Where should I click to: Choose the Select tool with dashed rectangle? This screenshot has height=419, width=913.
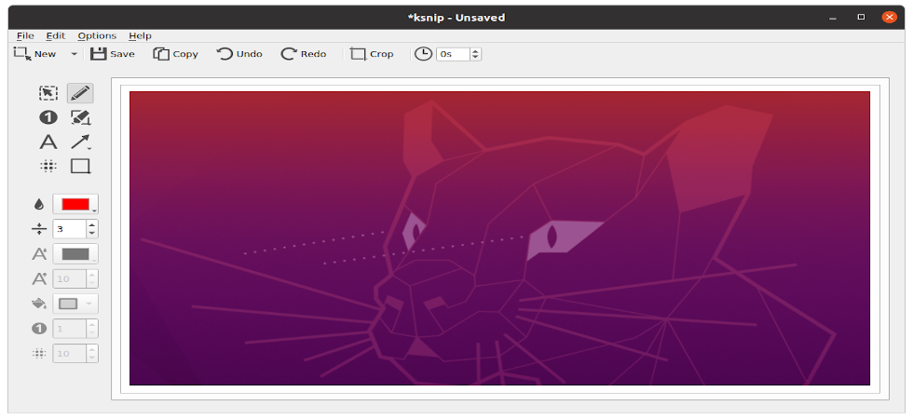48,93
